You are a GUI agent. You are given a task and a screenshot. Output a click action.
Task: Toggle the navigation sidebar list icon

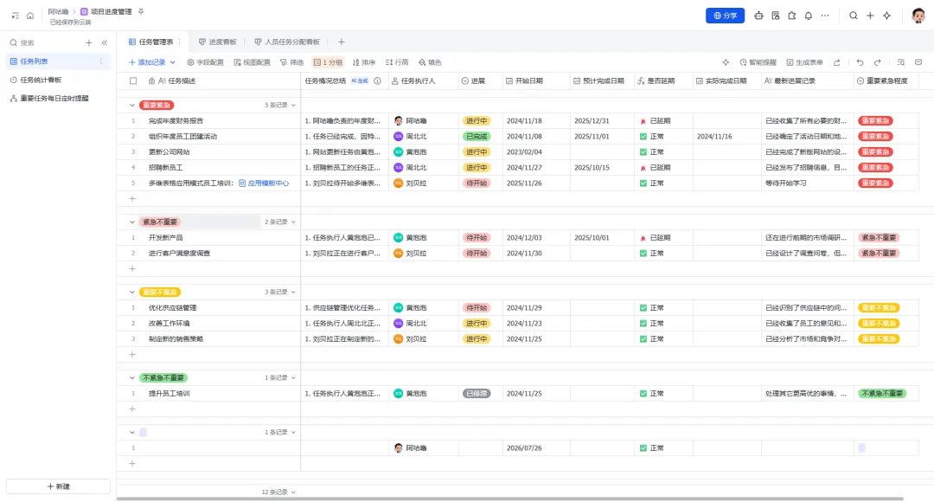click(x=16, y=16)
